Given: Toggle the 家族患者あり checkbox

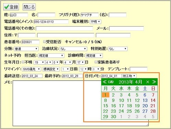Looking at the screenshot, I should click(x=96, y=62).
